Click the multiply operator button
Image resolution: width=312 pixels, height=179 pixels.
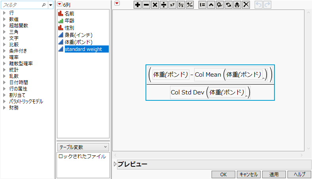point(155,5)
